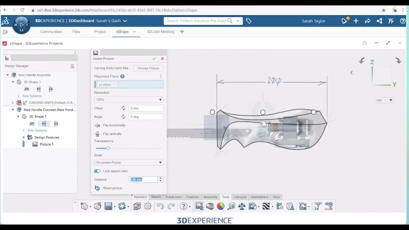Click the Save disk icon
Screen dimensions: 409x230
108,206
